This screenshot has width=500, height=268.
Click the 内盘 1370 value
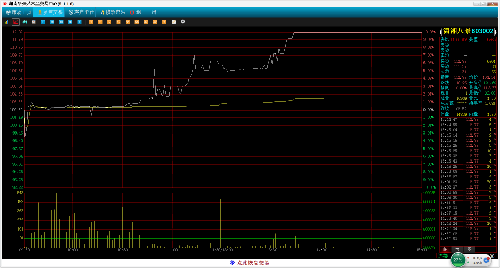[491, 114]
